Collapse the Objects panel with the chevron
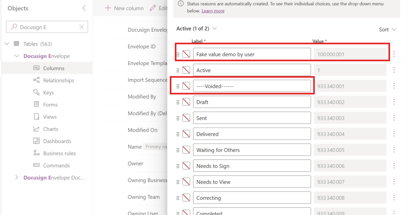The width and height of the screenshot is (407, 215). pyautogui.click(x=84, y=8)
